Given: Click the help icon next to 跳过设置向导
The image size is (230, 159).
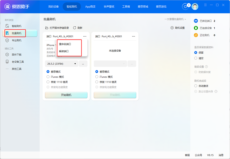Looking at the screenshot, I should click(x=216, y=92).
